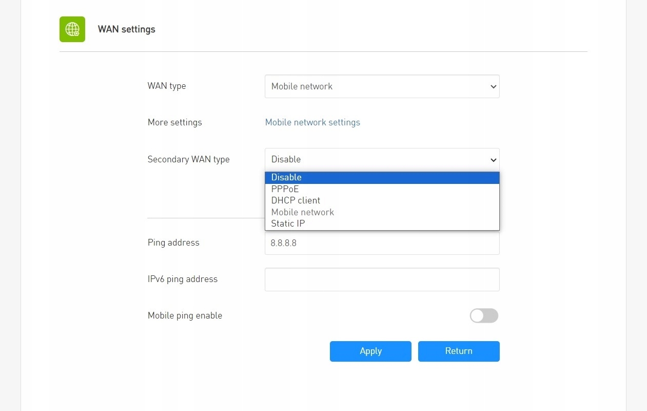Click the Secondary WAN type label
The width and height of the screenshot is (647, 411).
188,159
